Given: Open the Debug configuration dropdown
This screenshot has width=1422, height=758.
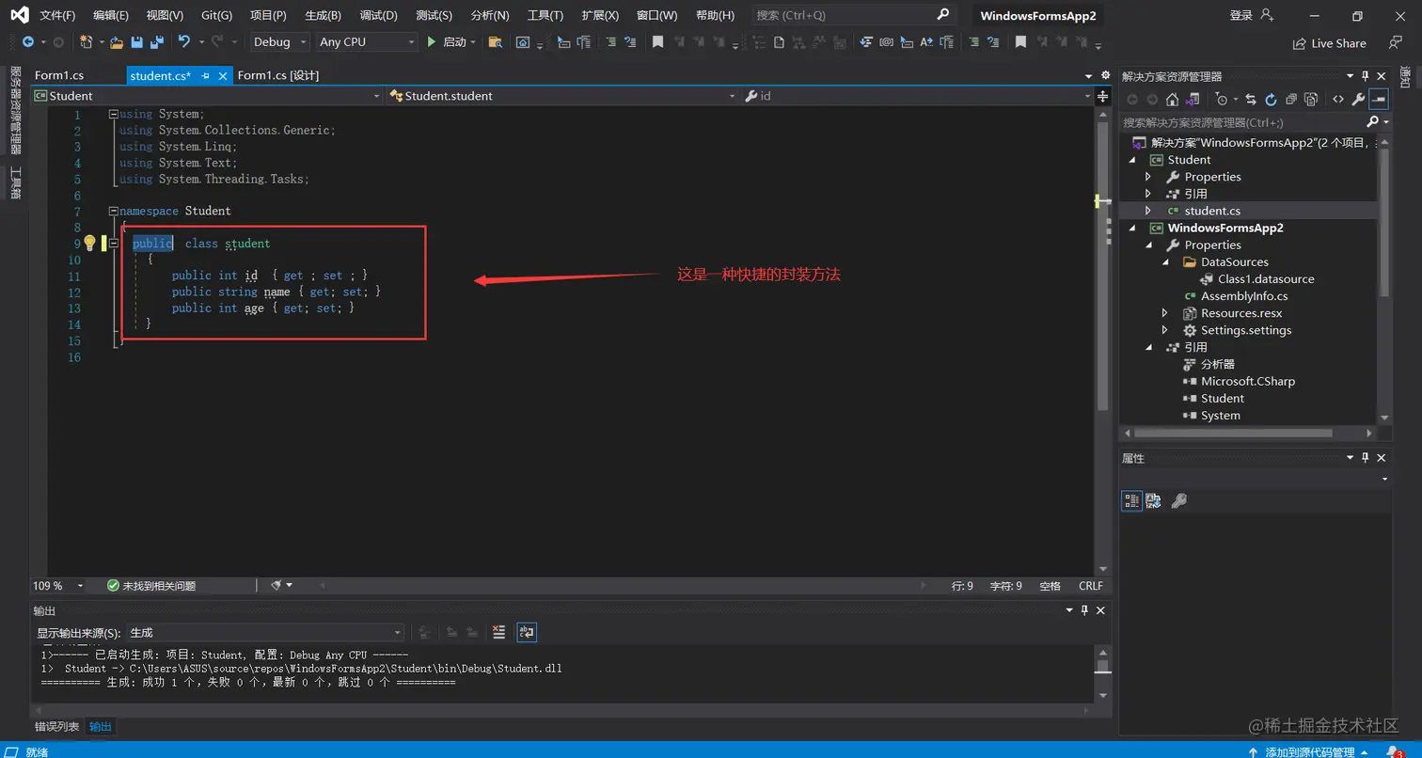Looking at the screenshot, I should coord(279,41).
